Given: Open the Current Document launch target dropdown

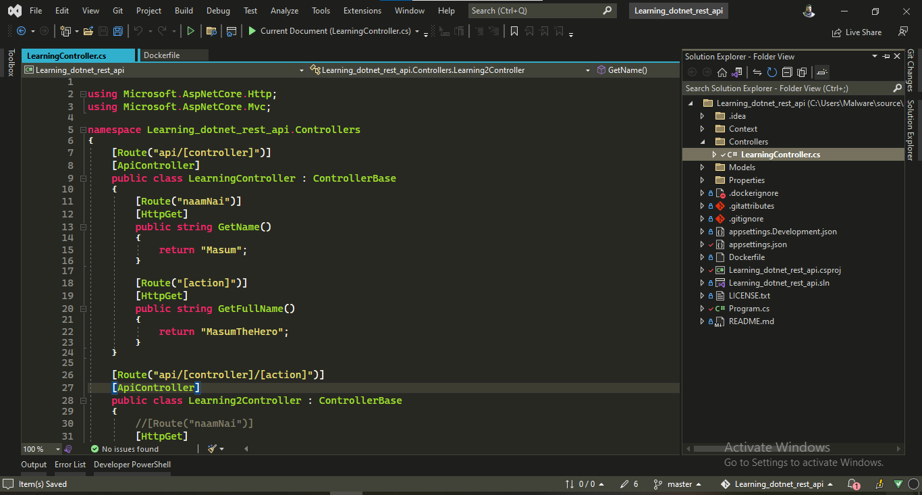Looking at the screenshot, I should pyautogui.click(x=416, y=31).
